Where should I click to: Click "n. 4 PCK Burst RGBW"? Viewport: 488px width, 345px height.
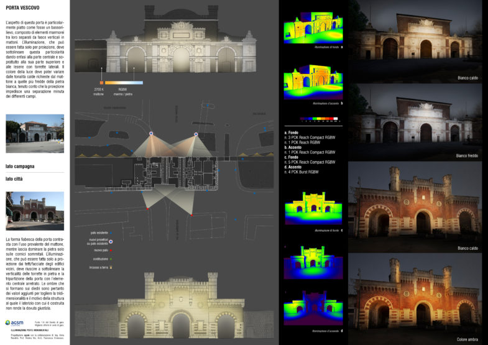pyautogui.click(x=302, y=172)
